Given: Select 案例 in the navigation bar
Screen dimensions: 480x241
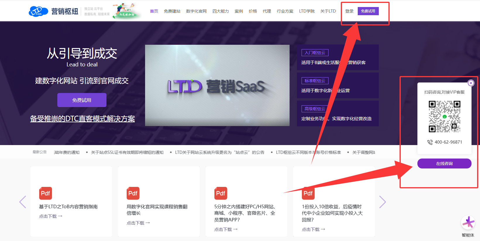Looking at the screenshot, I should coord(239,11).
